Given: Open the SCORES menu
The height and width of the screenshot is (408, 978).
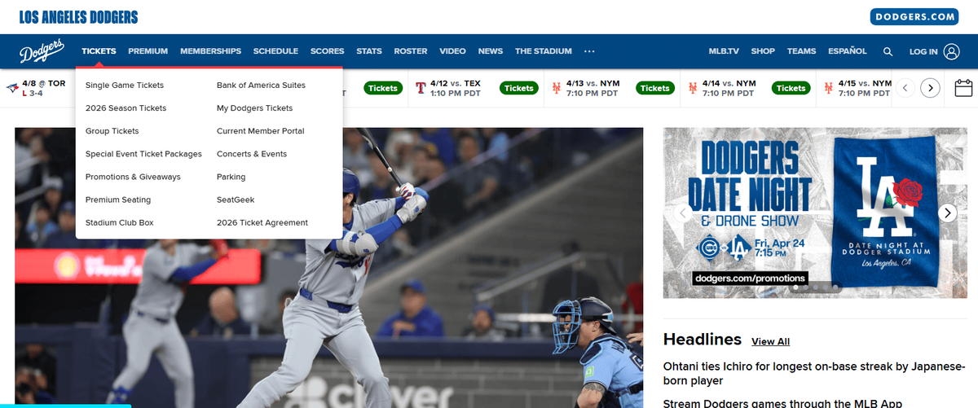Looking at the screenshot, I should tap(327, 51).
